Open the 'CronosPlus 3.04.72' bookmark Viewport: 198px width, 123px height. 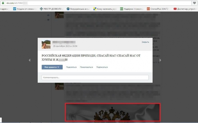pos(158,9)
